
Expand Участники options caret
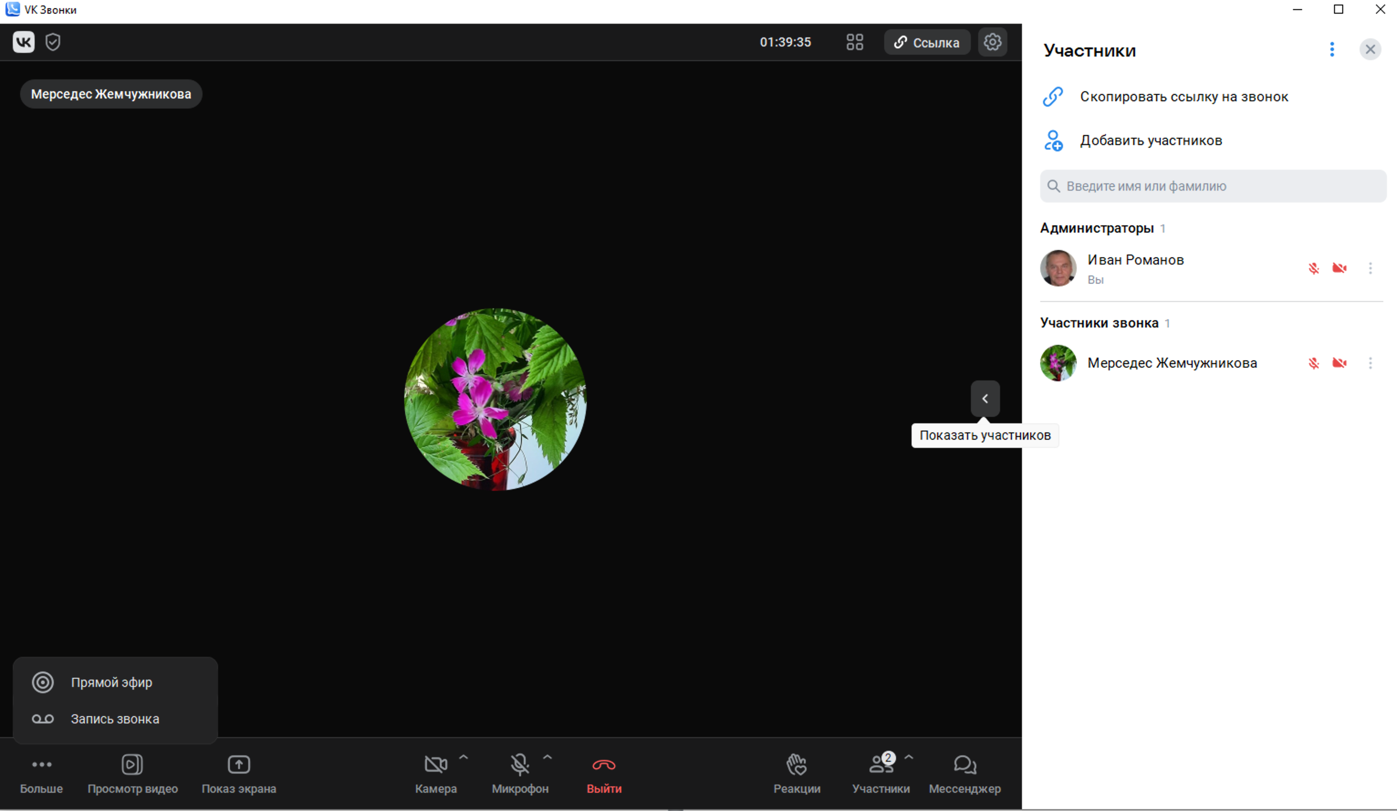pos(909,756)
